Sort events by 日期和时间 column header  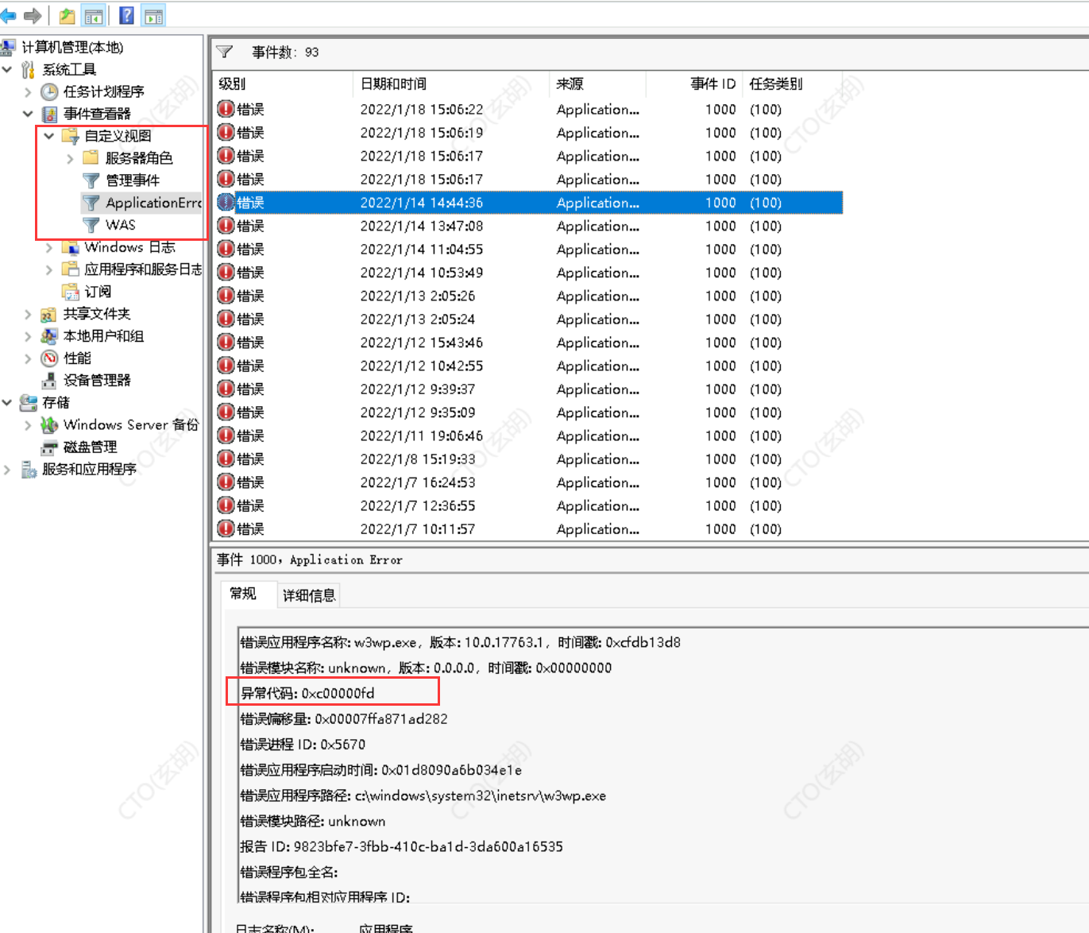pos(393,84)
